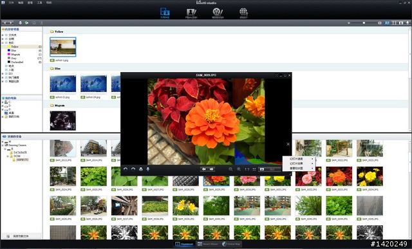The image size is (412, 249).
Task: Open the third context menu entry
Action: pyautogui.click(x=299, y=168)
